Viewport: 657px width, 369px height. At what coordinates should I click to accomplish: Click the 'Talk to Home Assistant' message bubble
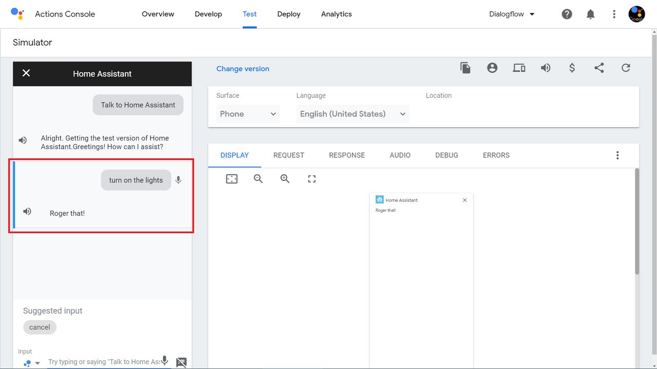point(138,105)
